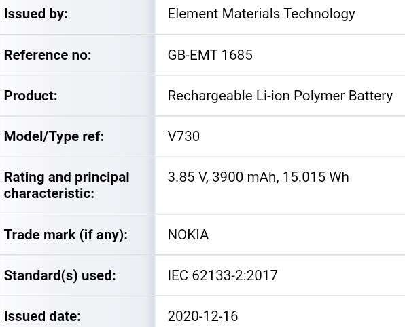The image size is (405, 327).
Task: Select model value V730
Action: pos(183,136)
